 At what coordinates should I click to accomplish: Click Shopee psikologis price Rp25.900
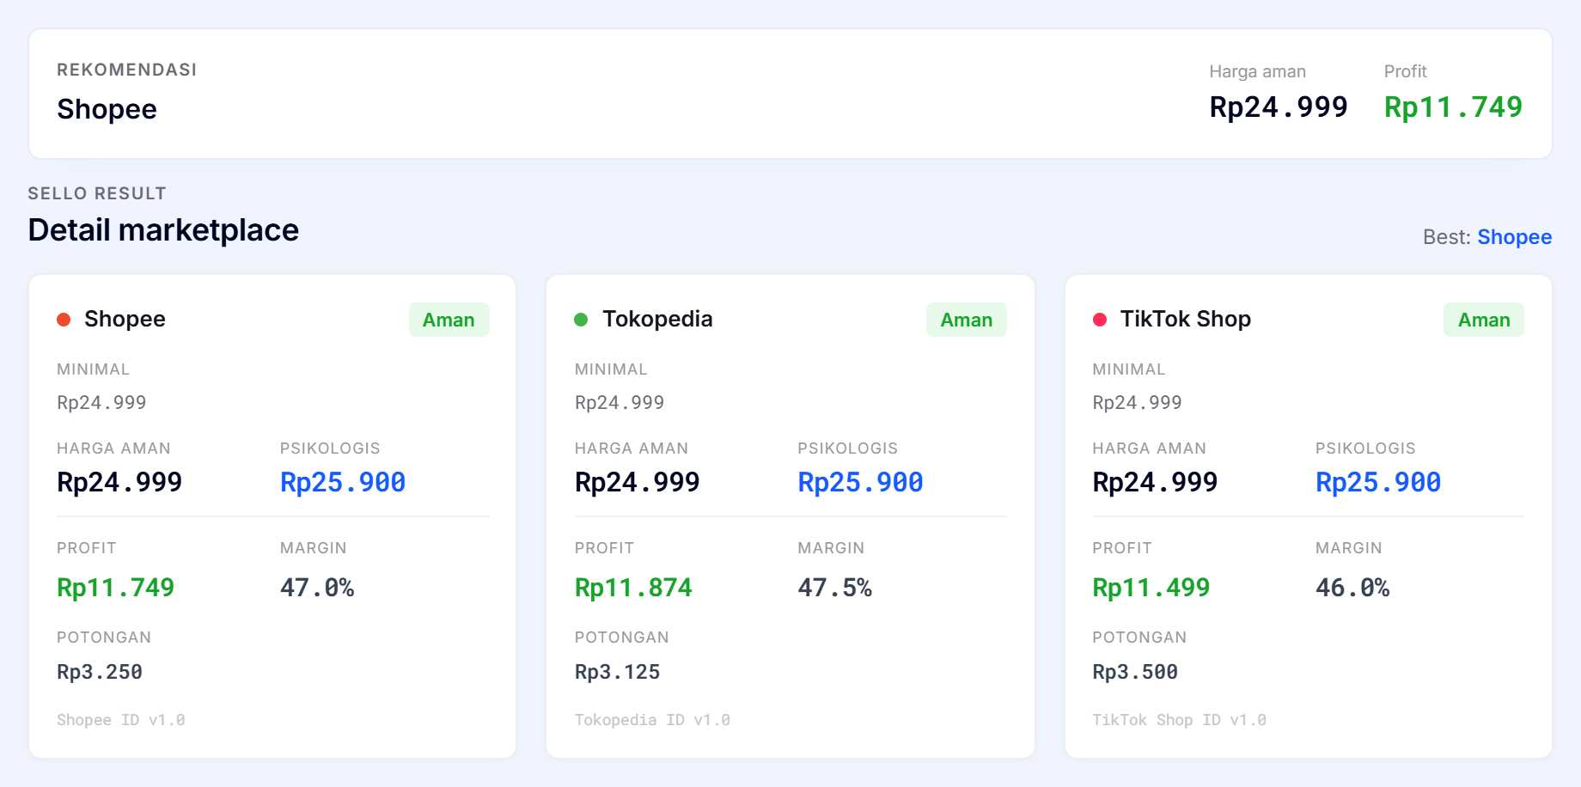click(343, 483)
